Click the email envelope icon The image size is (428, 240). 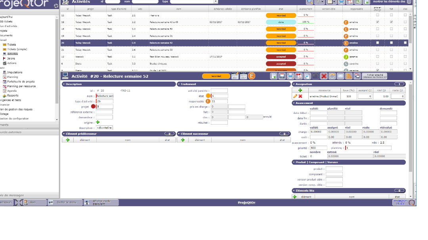[x=340, y=76]
